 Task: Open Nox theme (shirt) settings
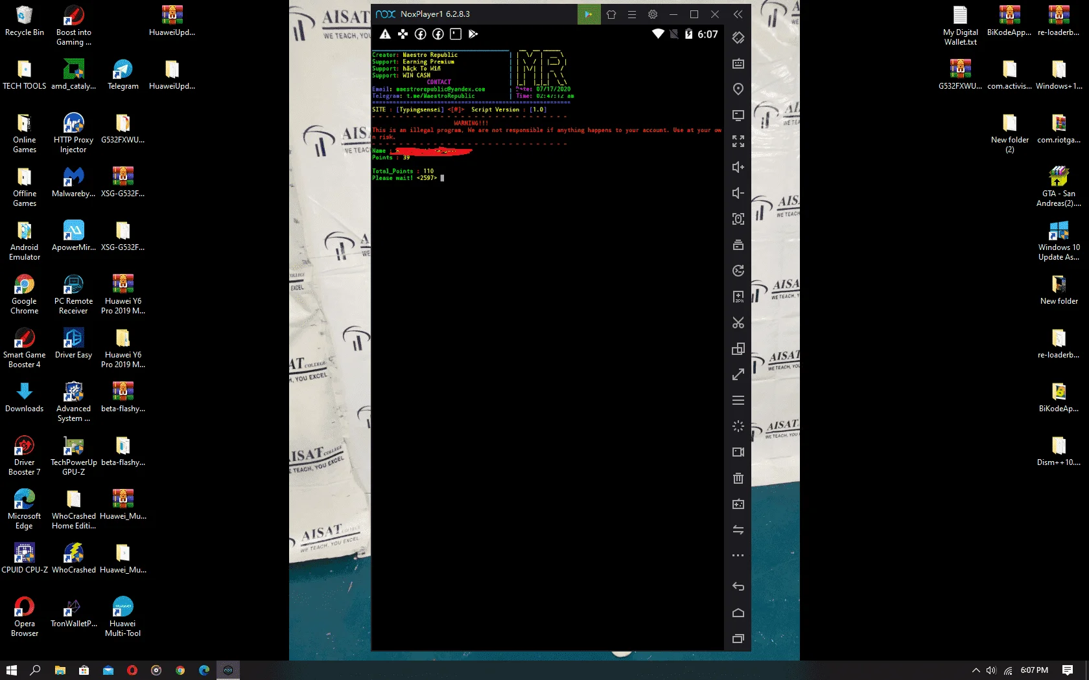click(611, 14)
